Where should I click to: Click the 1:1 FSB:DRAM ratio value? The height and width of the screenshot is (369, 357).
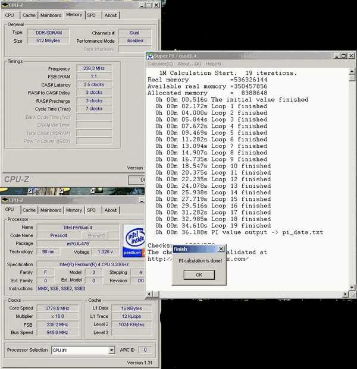pos(94,76)
